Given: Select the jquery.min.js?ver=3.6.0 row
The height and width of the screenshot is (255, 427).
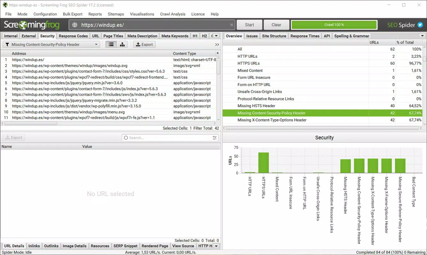Looking at the screenshot, I should (x=109, y=83).
